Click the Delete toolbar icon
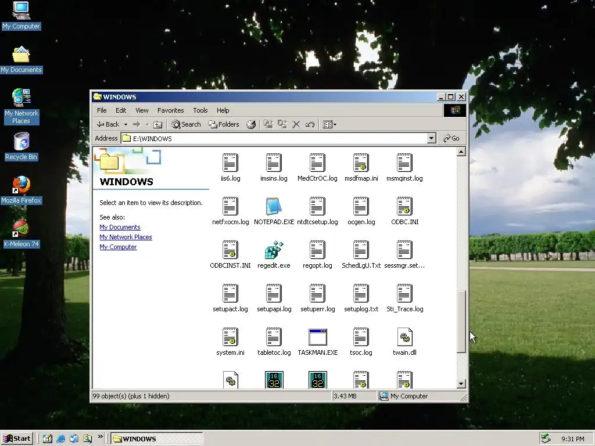 click(296, 124)
